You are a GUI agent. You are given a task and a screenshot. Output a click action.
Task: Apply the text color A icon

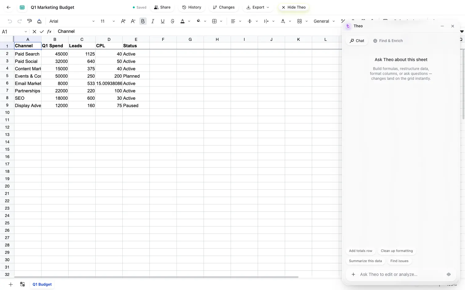[182, 21]
